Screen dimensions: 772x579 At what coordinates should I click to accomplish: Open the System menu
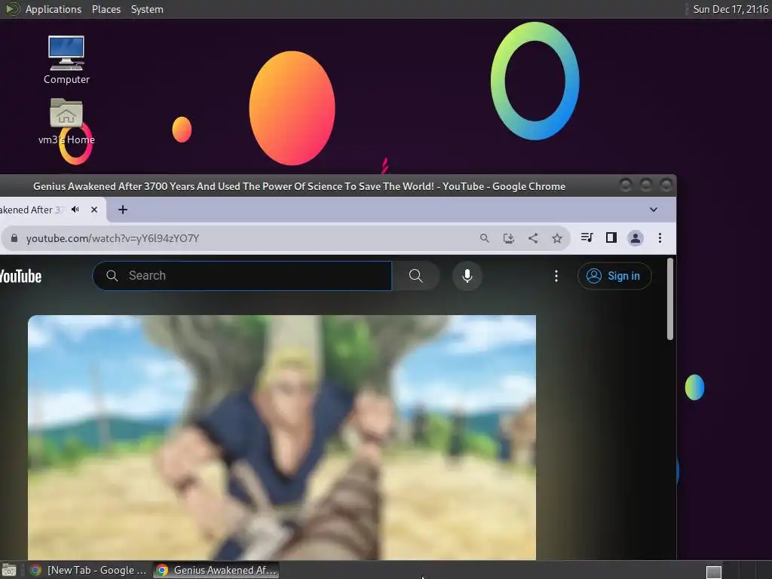pyautogui.click(x=147, y=9)
